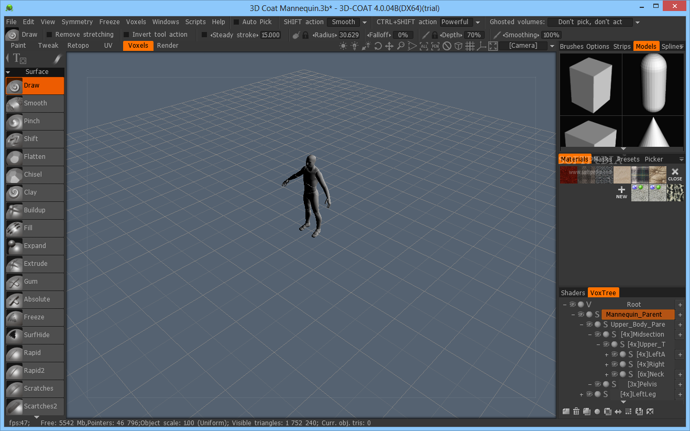The width and height of the screenshot is (690, 431).
Task: Select the Extrude tool
Action: click(35, 264)
